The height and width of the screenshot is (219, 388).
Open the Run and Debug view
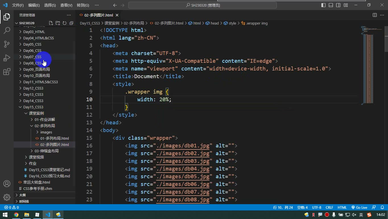(7, 58)
